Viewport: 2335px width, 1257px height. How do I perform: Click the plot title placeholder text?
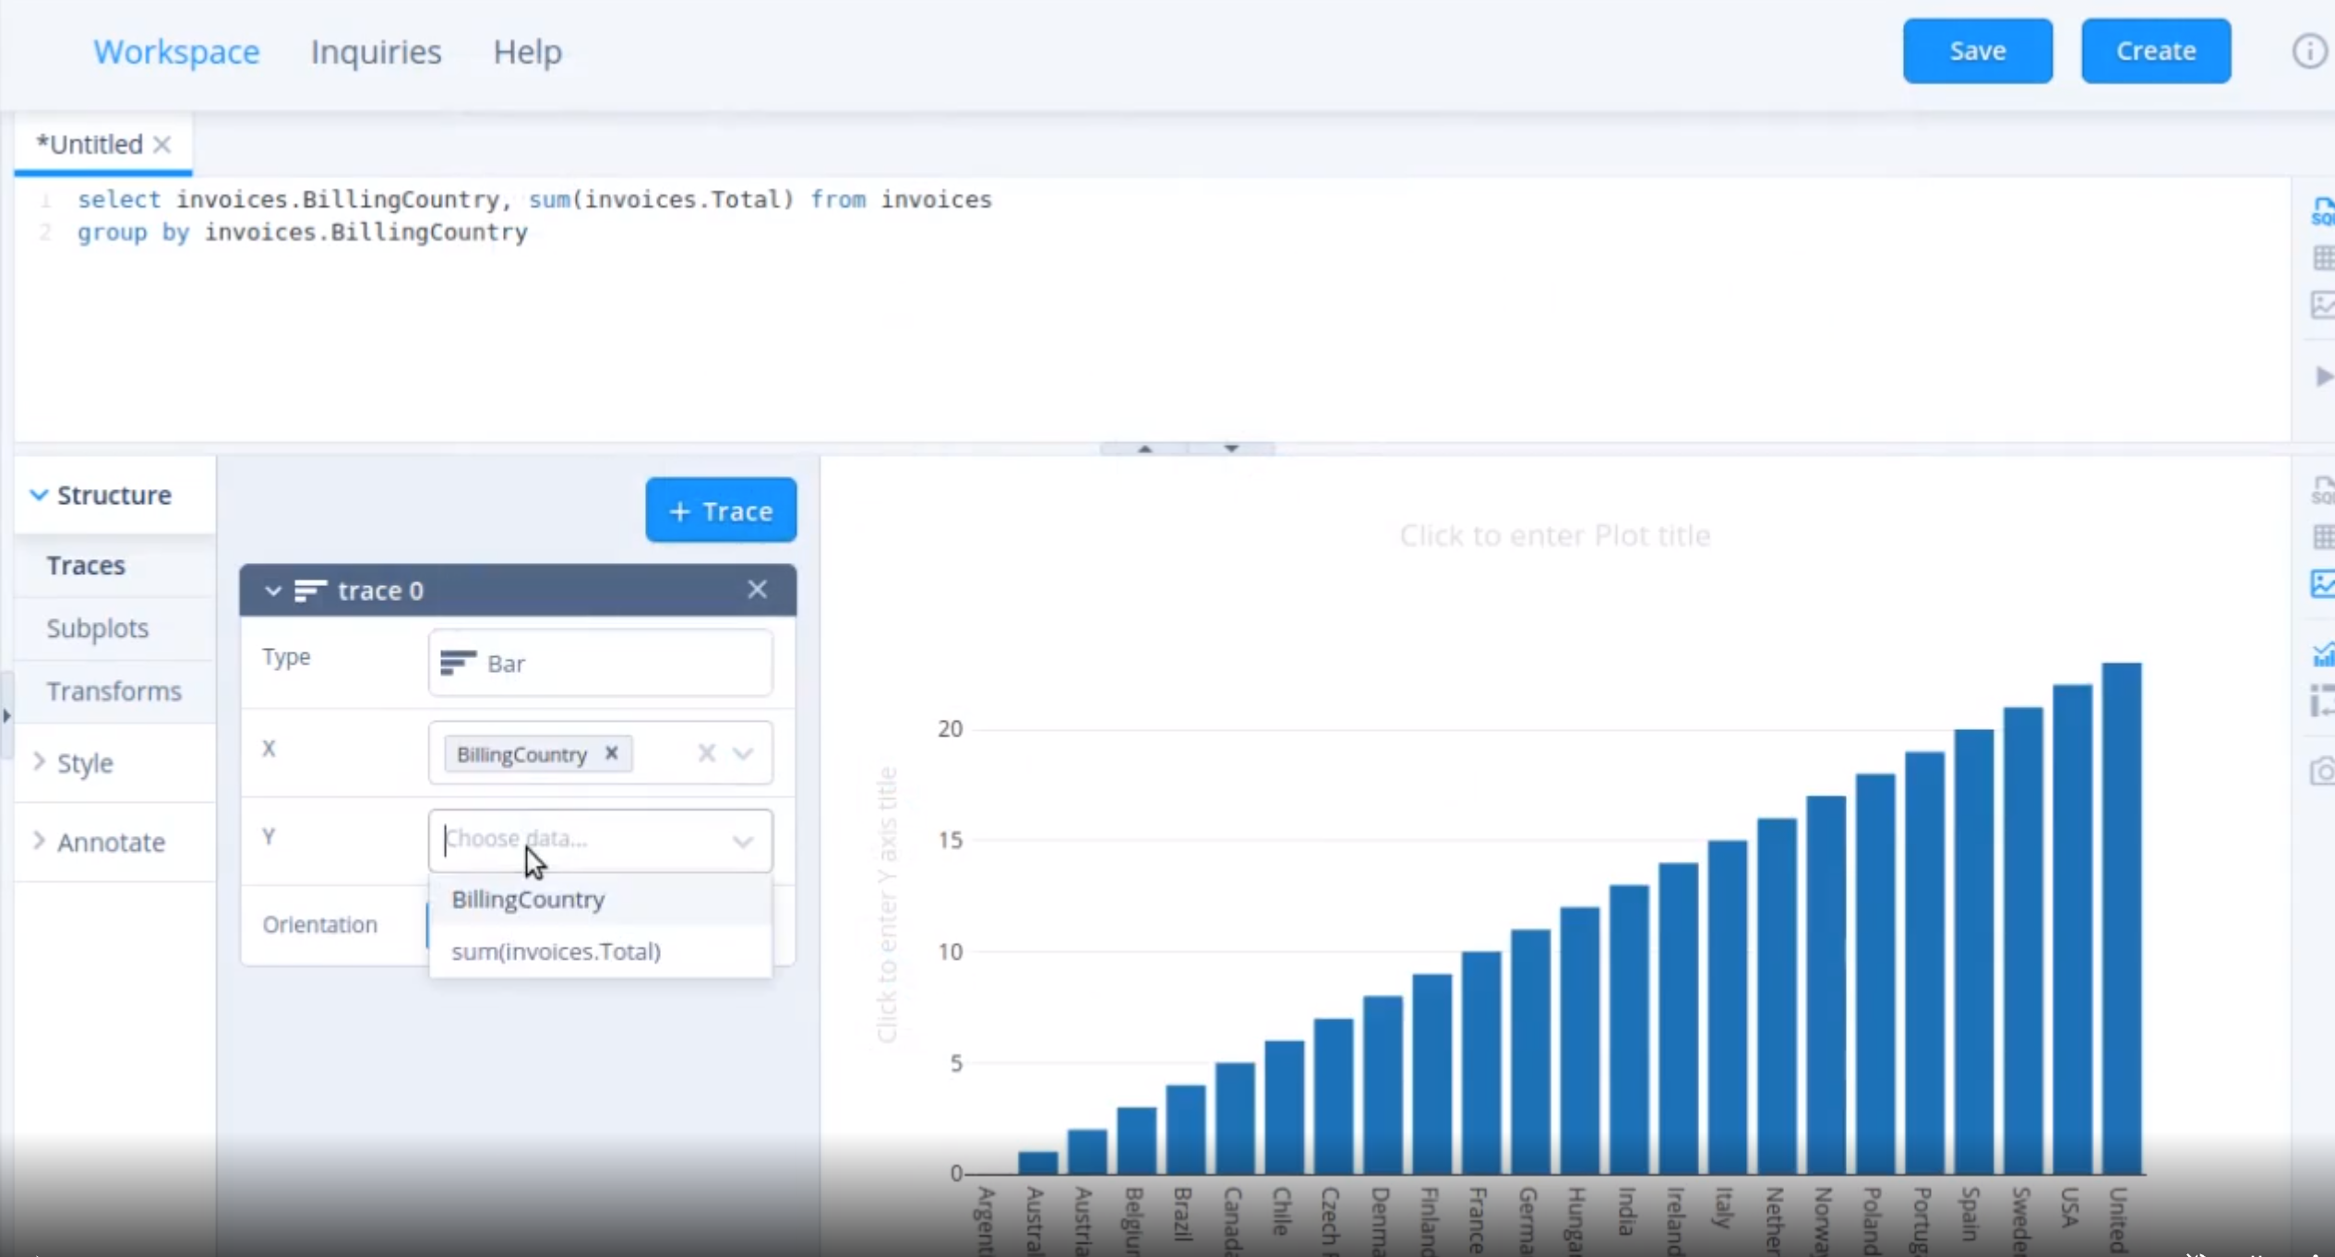point(1554,535)
